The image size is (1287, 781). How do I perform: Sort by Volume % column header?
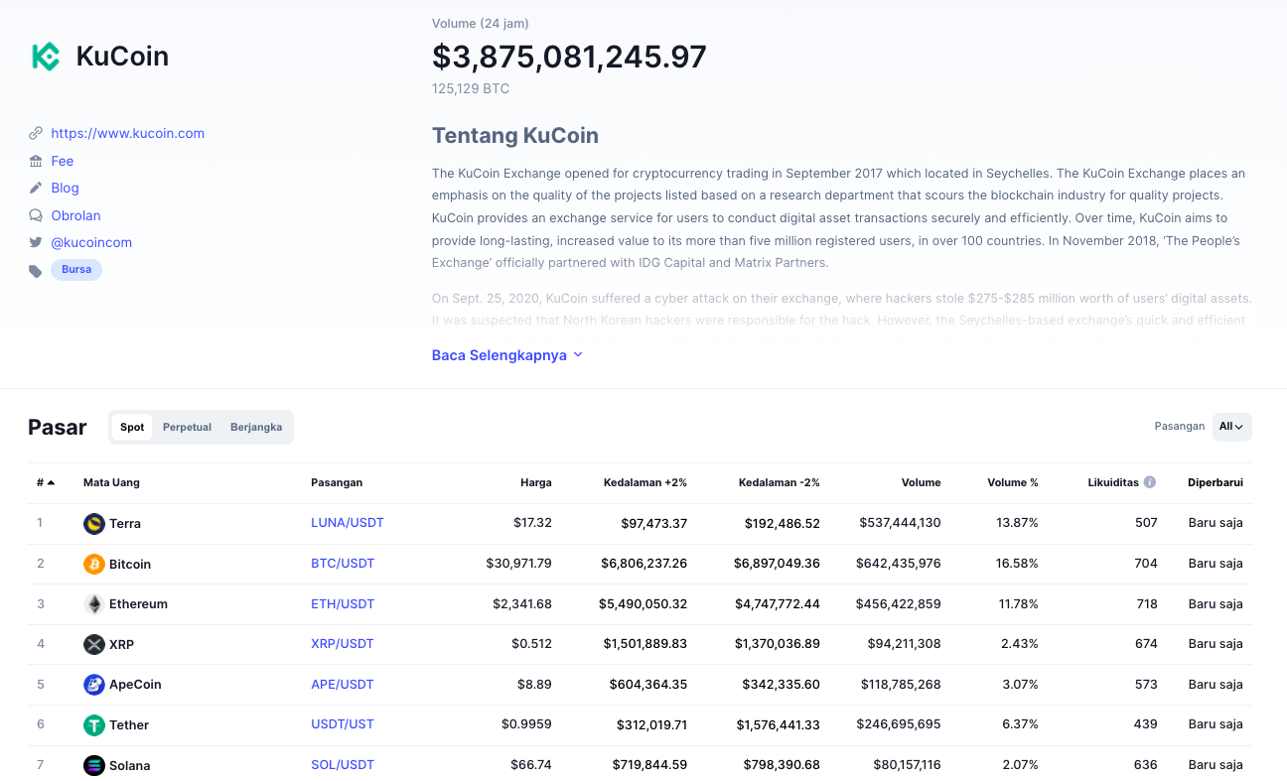(x=1013, y=482)
